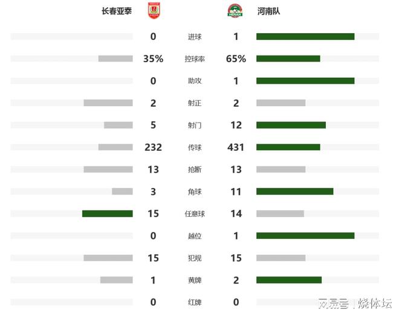The width and height of the screenshot is (399, 315).
Task: Click Changchun's 232 passes value
Action: pyautogui.click(x=153, y=147)
